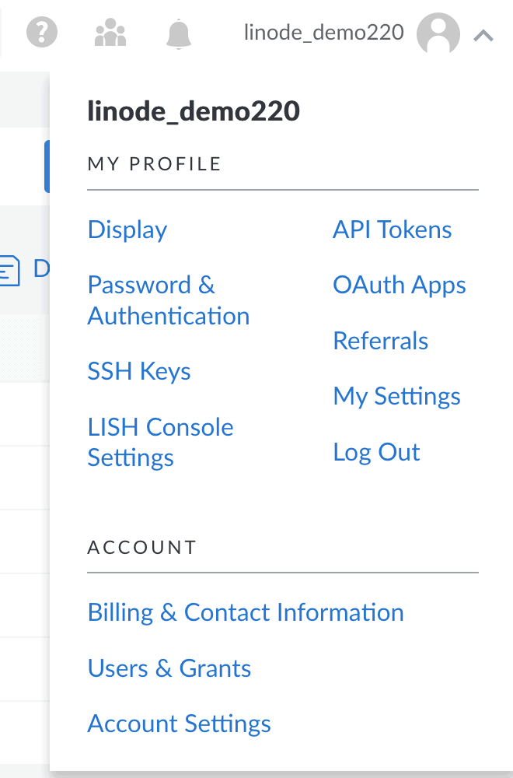The image size is (513, 778).
Task: Collapse the user menu chevron
Action: (x=483, y=34)
